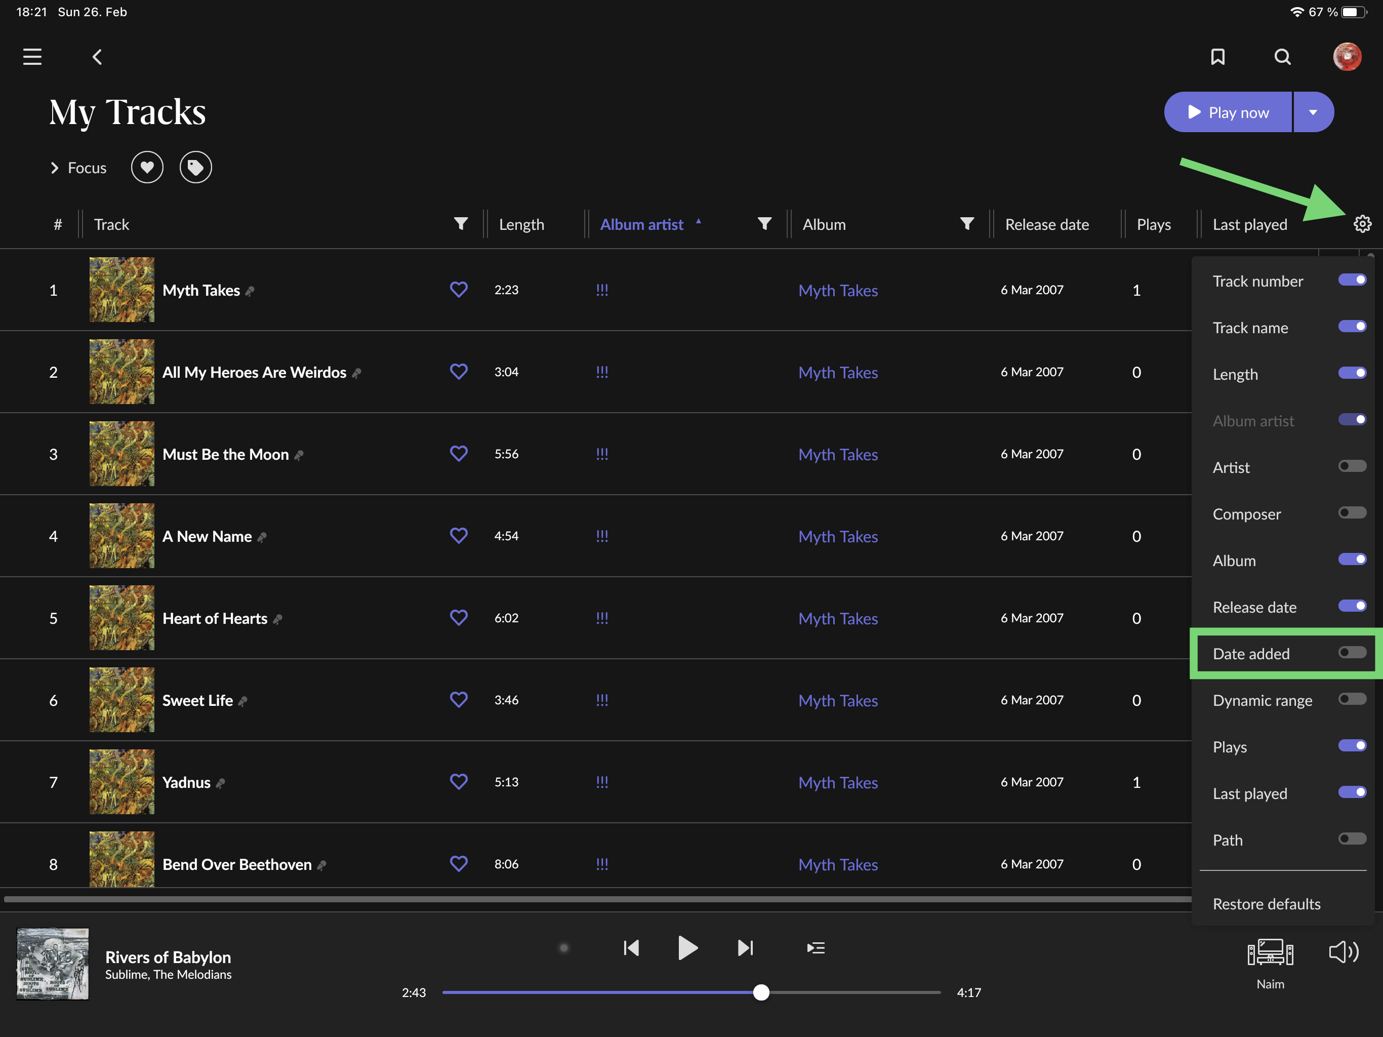Toggle the Plays column switch
The width and height of the screenshot is (1383, 1037).
click(1352, 746)
